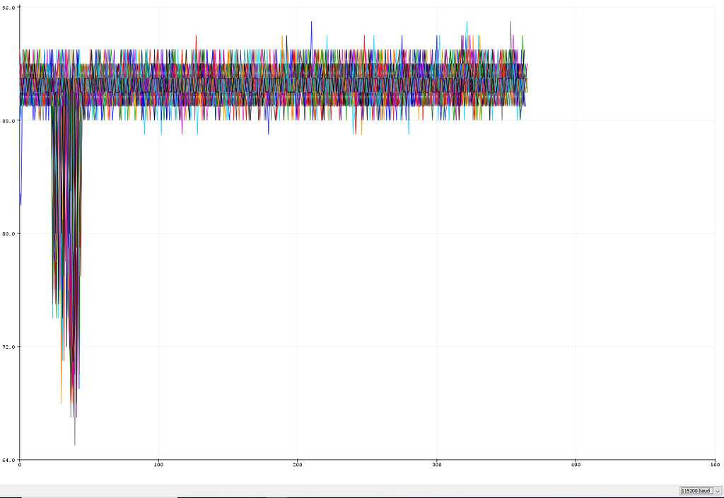The width and height of the screenshot is (724, 498).
Task: Click the 0 mark on x-axis
Action: coord(20,465)
